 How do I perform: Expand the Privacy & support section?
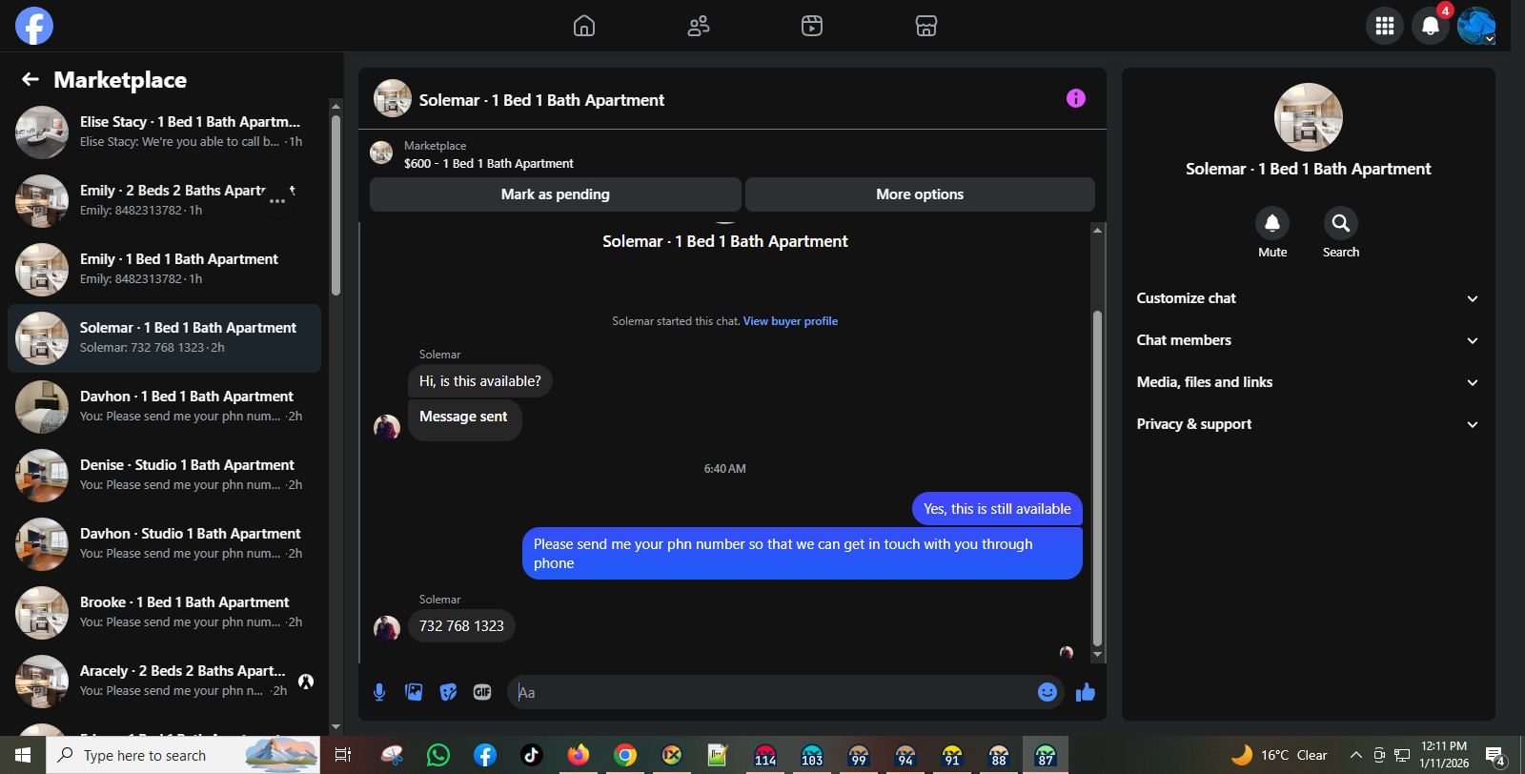[1308, 424]
